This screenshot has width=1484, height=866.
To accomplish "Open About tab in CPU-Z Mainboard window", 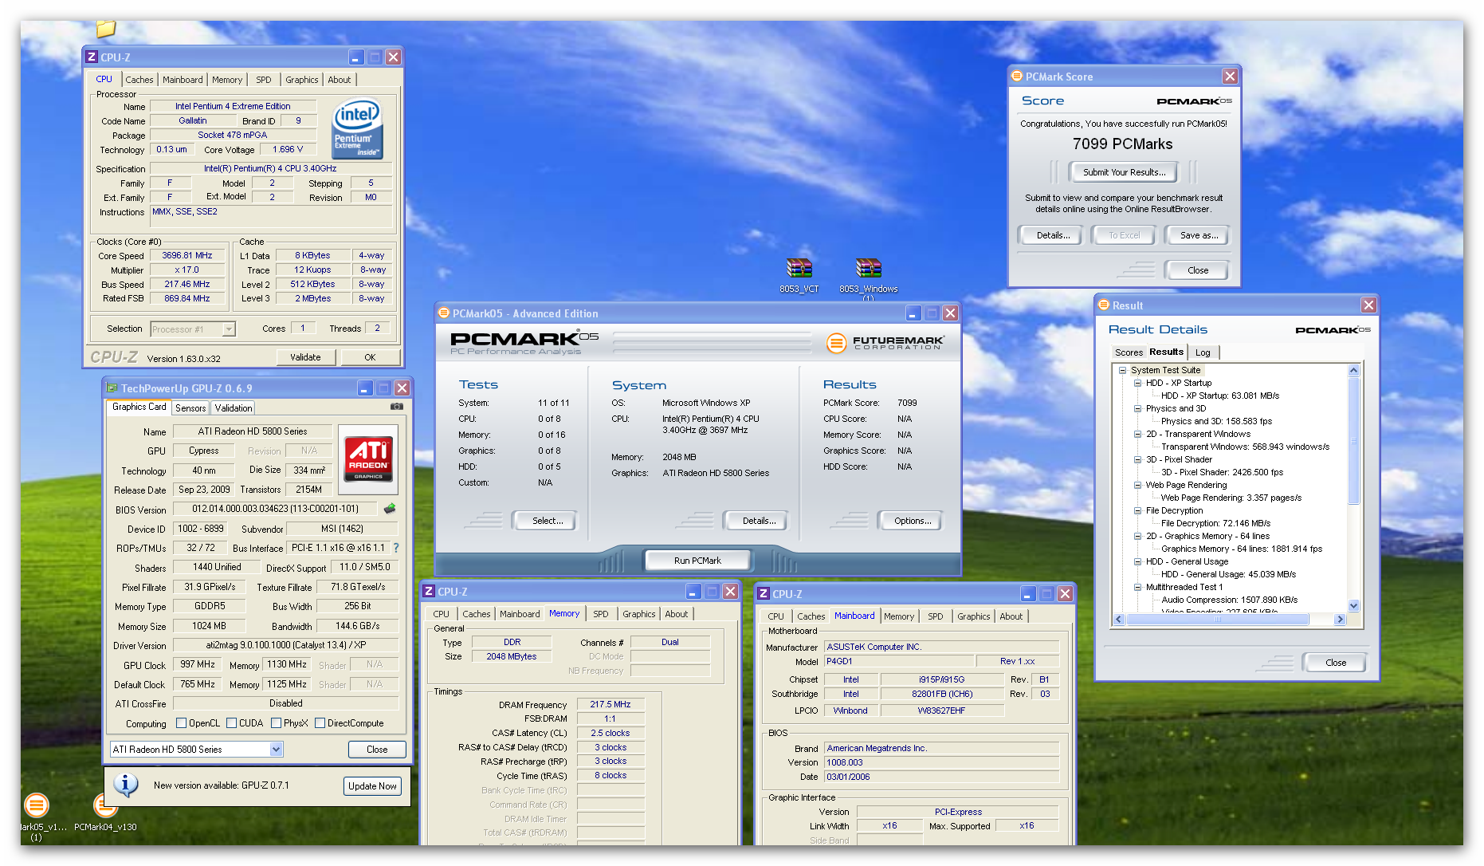I will pyautogui.click(x=1011, y=616).
